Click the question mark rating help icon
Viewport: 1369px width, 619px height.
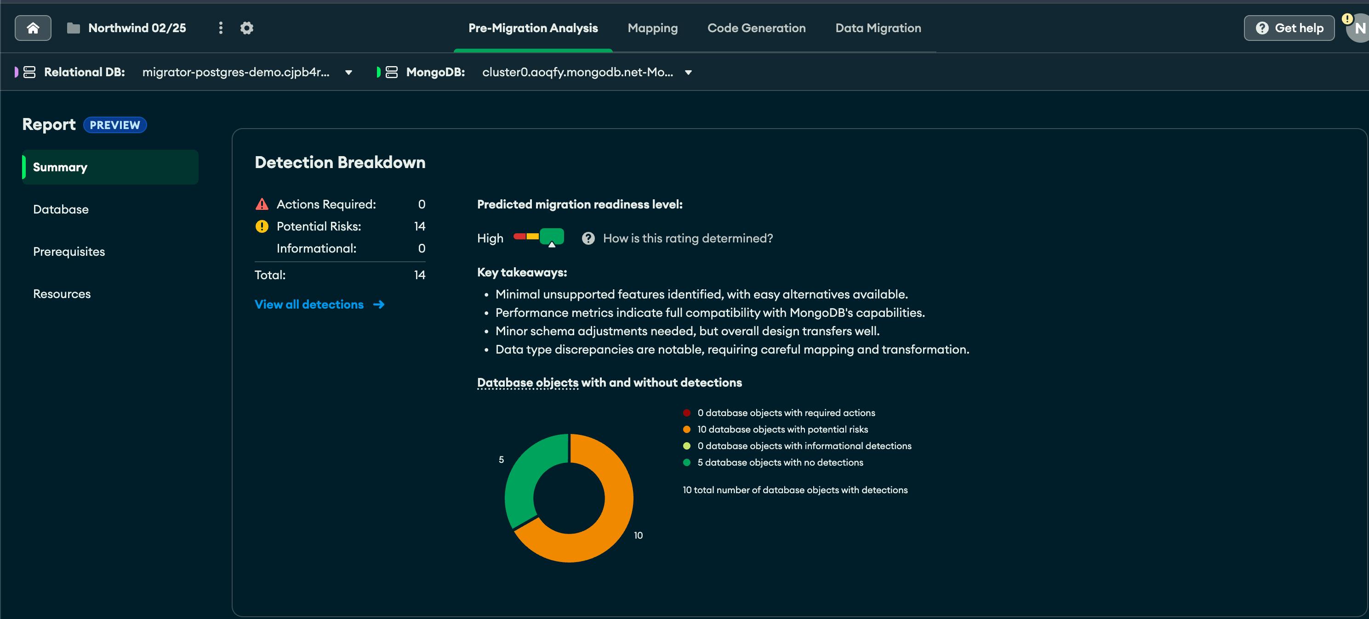point(588,238)
